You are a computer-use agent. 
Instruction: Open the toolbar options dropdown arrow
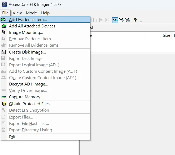[141, 22]
